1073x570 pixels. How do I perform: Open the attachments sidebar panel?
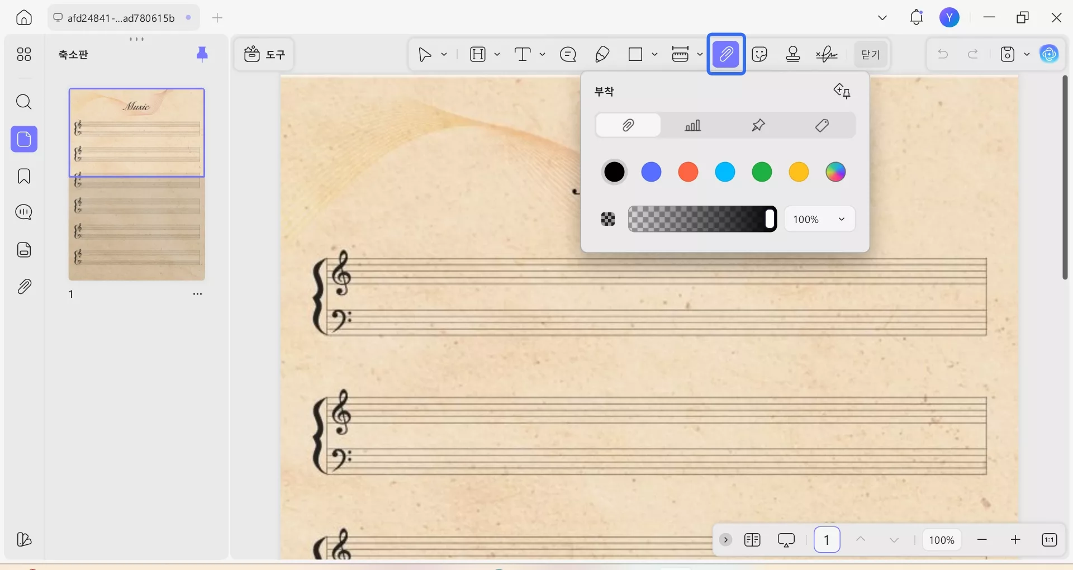23,287
